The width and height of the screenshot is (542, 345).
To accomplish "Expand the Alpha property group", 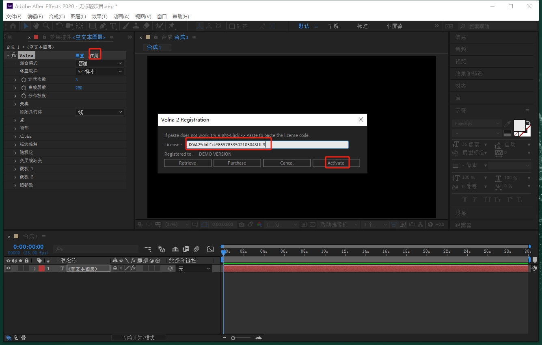I will click(15, 137).
